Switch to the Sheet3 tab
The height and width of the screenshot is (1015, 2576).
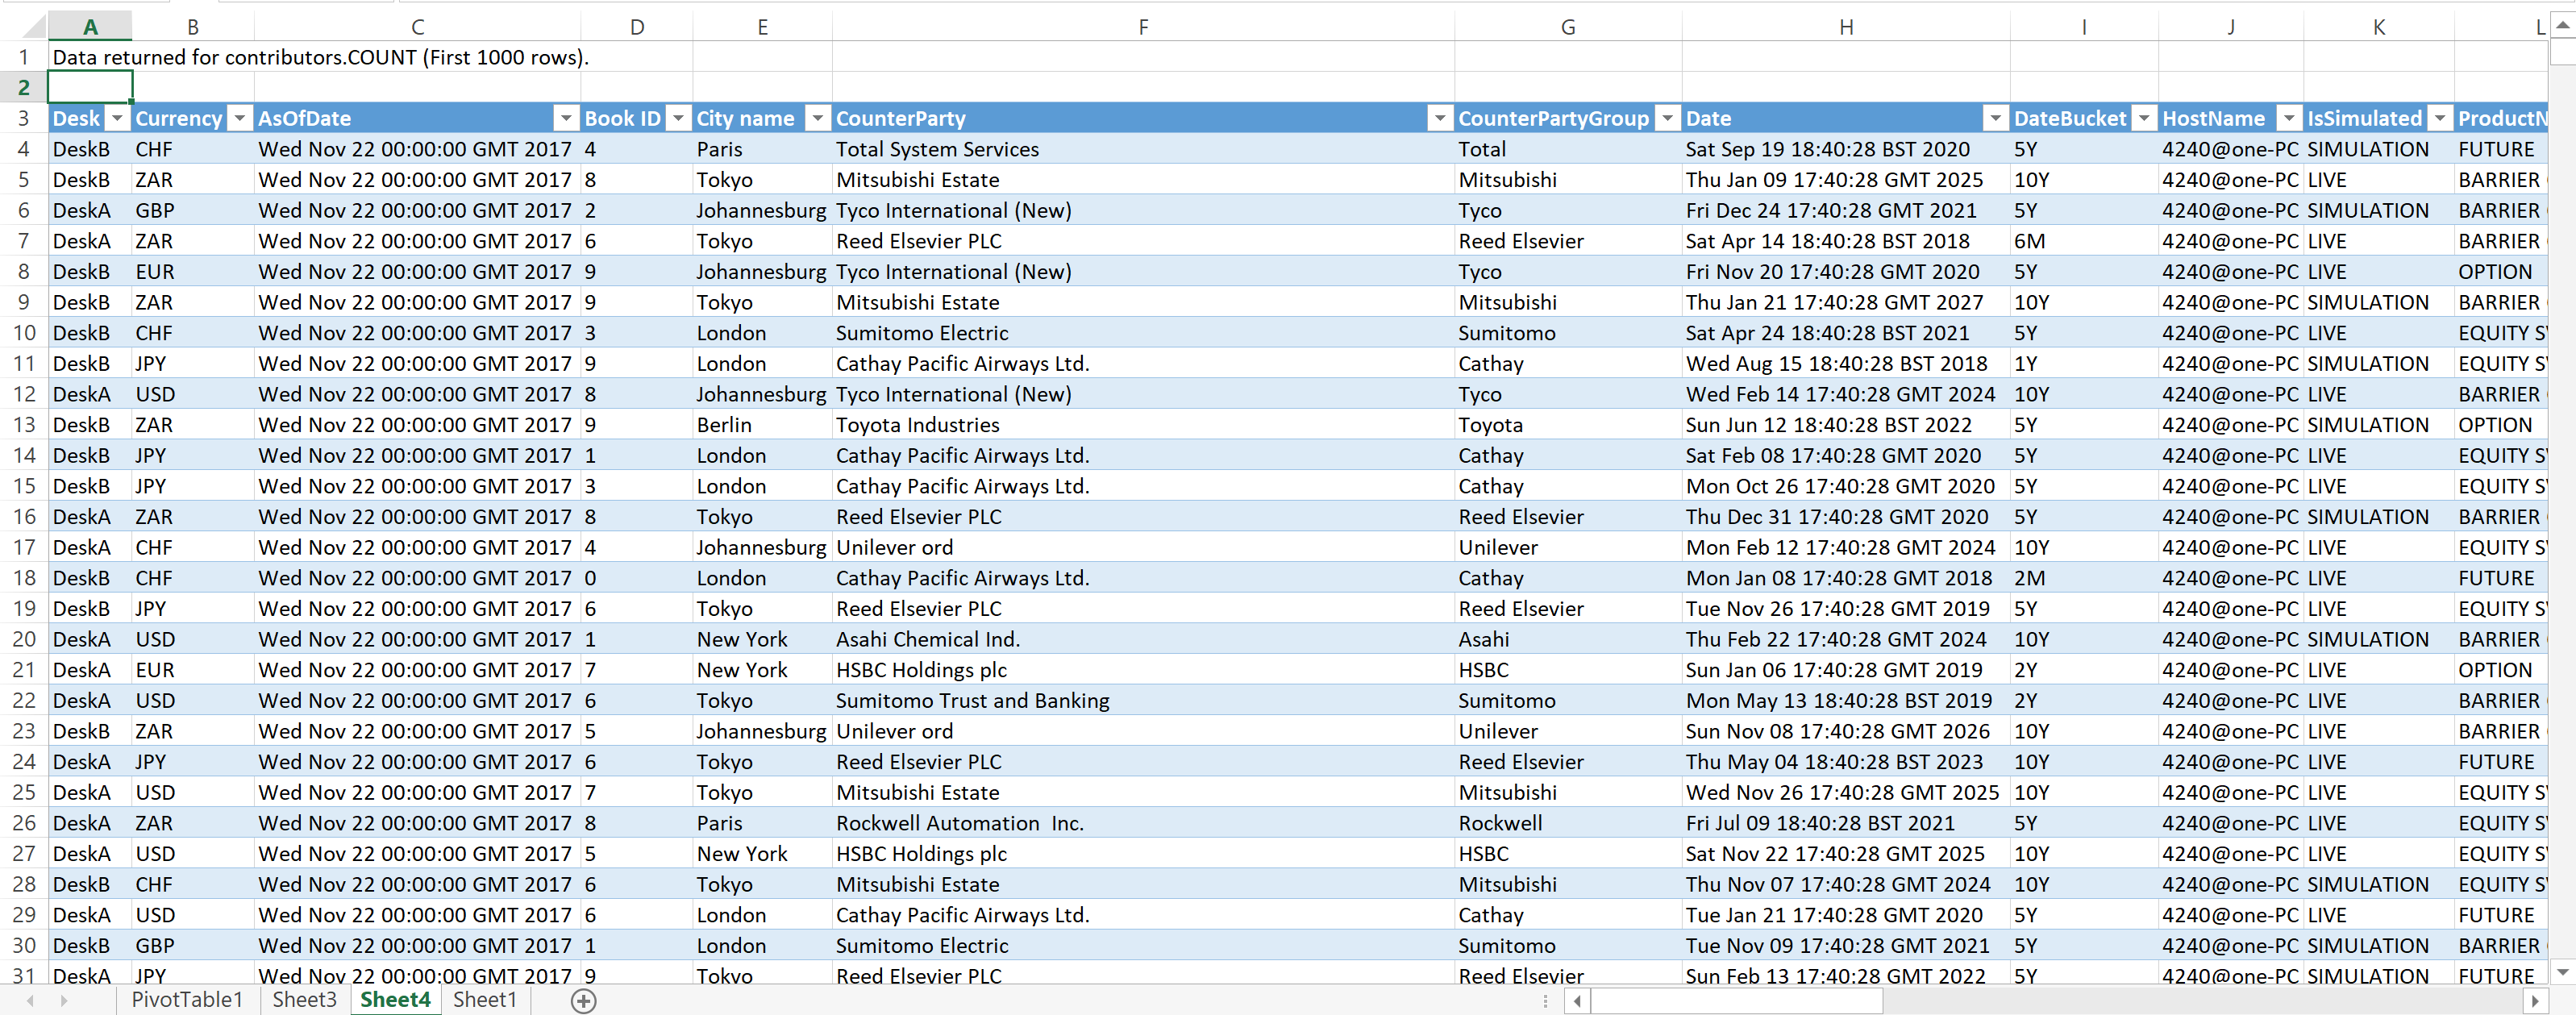click(304, 1000)
